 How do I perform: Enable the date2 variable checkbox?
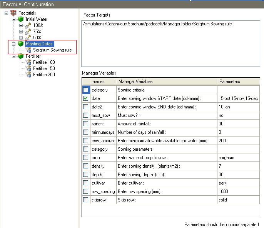(x=86, y=107)
